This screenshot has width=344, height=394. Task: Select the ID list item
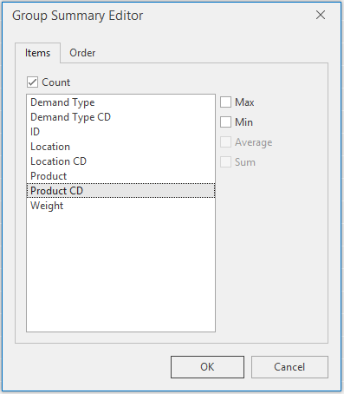point(120,132)
